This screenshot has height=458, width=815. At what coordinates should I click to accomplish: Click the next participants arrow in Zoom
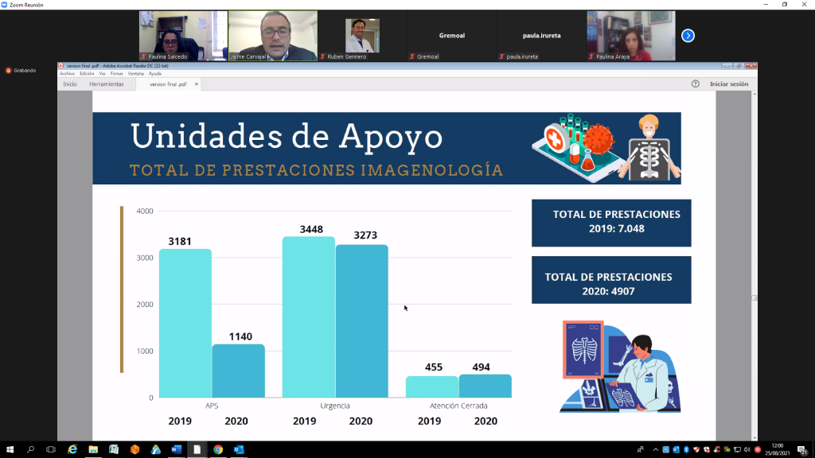click(x=688, y=35)
